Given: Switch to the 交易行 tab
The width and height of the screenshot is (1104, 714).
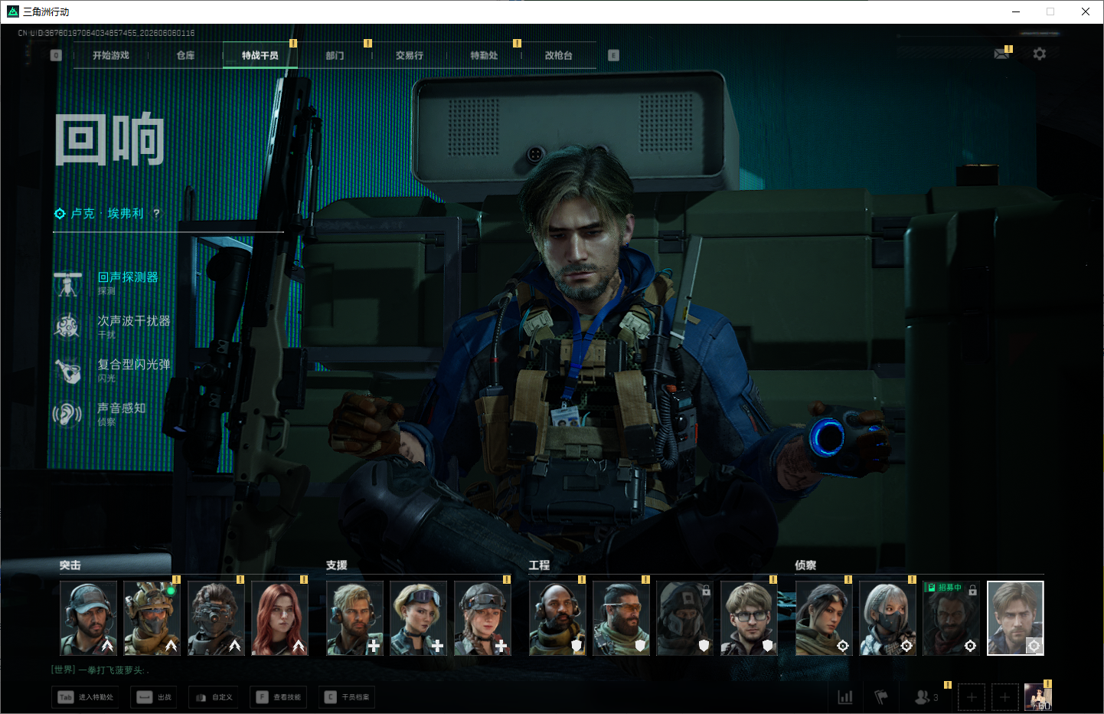Looking at the screenshot, I should point(410,55).
